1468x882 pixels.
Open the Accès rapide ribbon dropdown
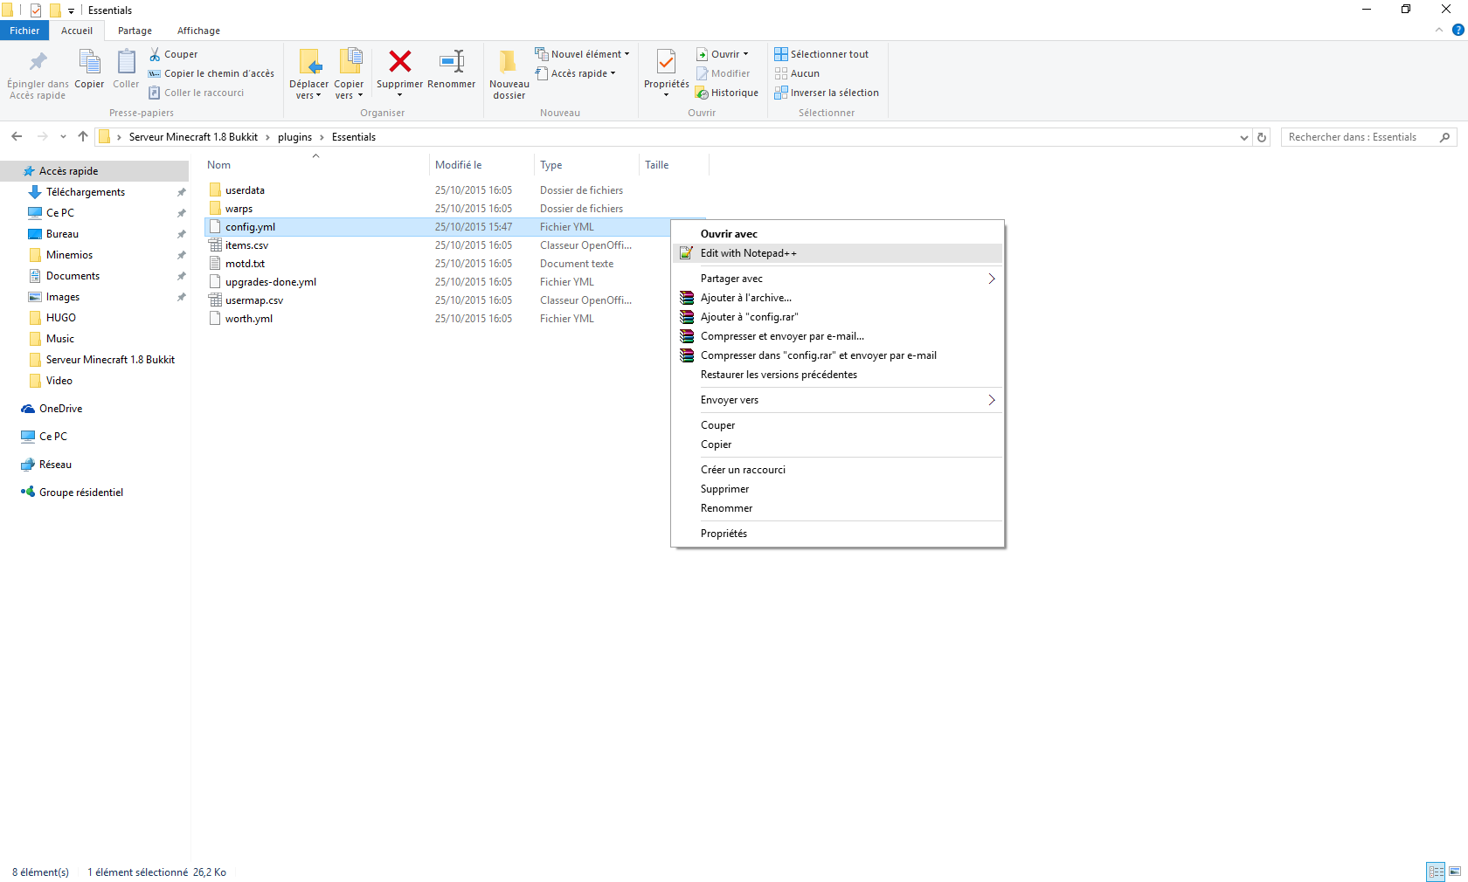pyautogui.click(x=575, y=73)
